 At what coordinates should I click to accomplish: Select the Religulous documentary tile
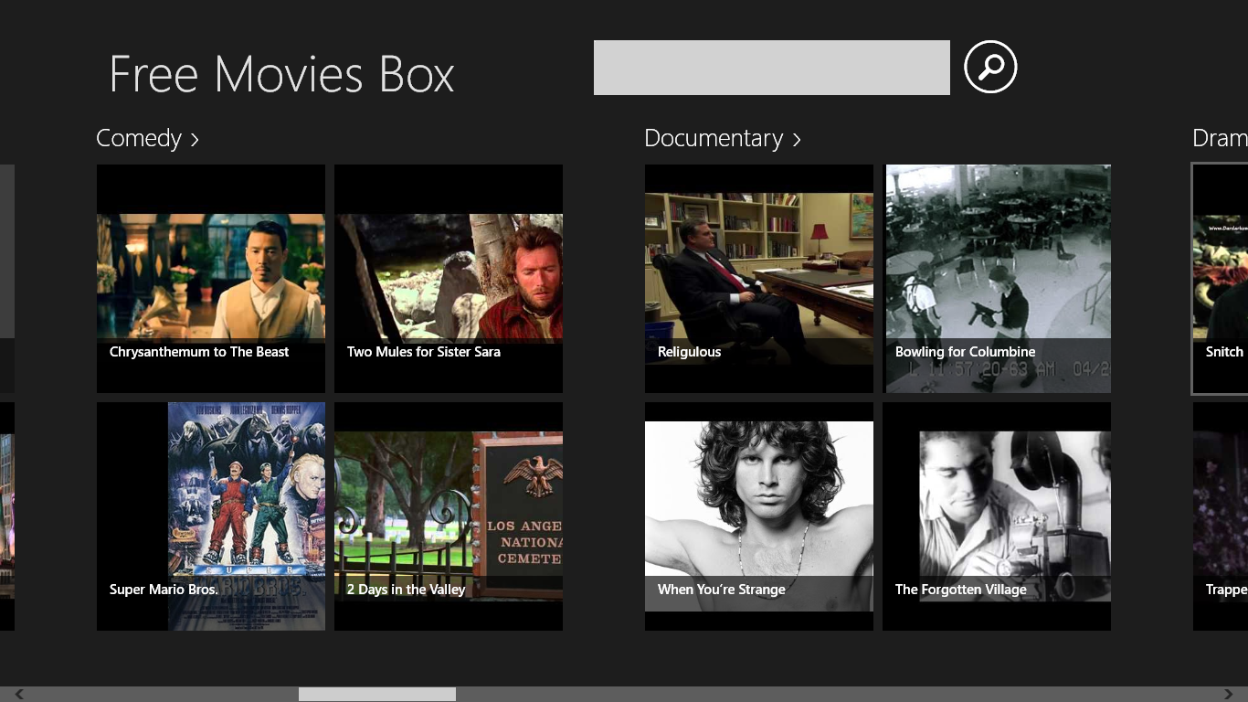(759, 279)
